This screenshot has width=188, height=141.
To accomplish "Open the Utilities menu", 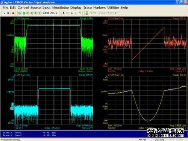I will coord(113,8).
